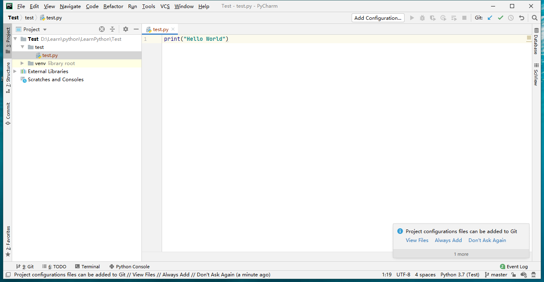Click Add Configuration button
This screenshot has height=282, width=544.
point(378,18)
